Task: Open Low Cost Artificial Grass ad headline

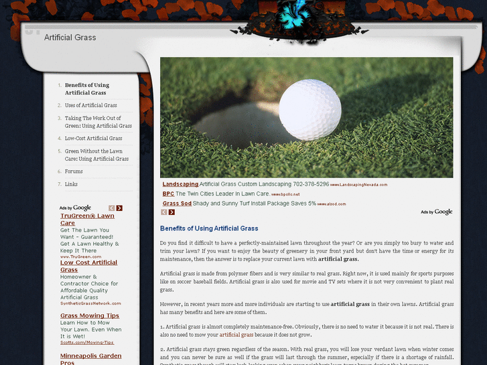Action: coord(89,266)
